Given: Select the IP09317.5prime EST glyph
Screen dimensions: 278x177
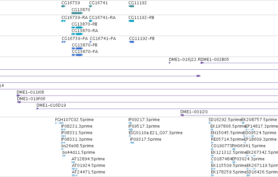Looking at the screenshot, I should point(132,143).
